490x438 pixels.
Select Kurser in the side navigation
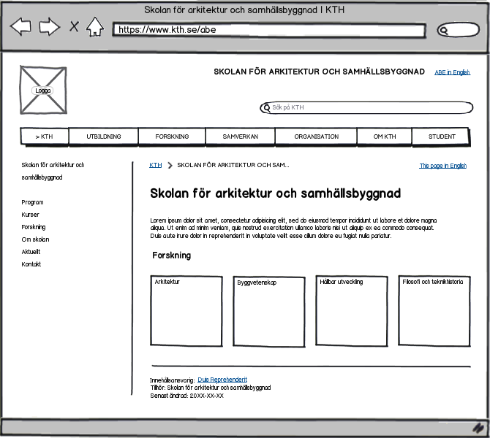tap(30, 215)
